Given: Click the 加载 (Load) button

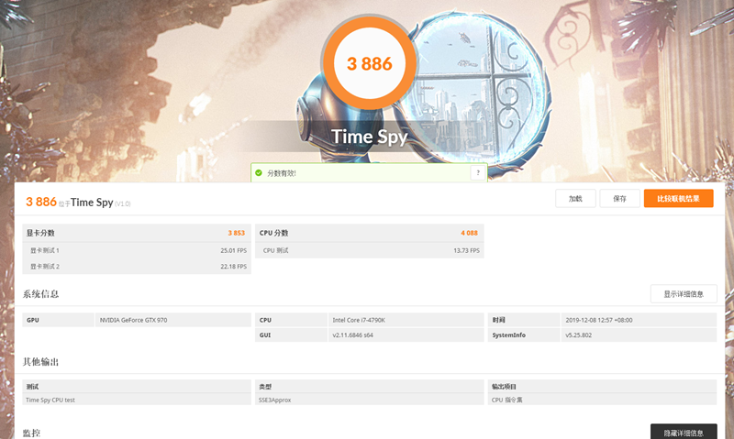Looking at the screenshot, I should (575, 199).
